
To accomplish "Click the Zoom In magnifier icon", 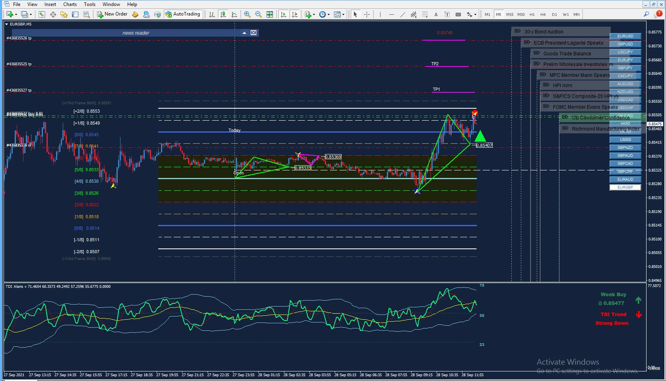I will (247, 14).
